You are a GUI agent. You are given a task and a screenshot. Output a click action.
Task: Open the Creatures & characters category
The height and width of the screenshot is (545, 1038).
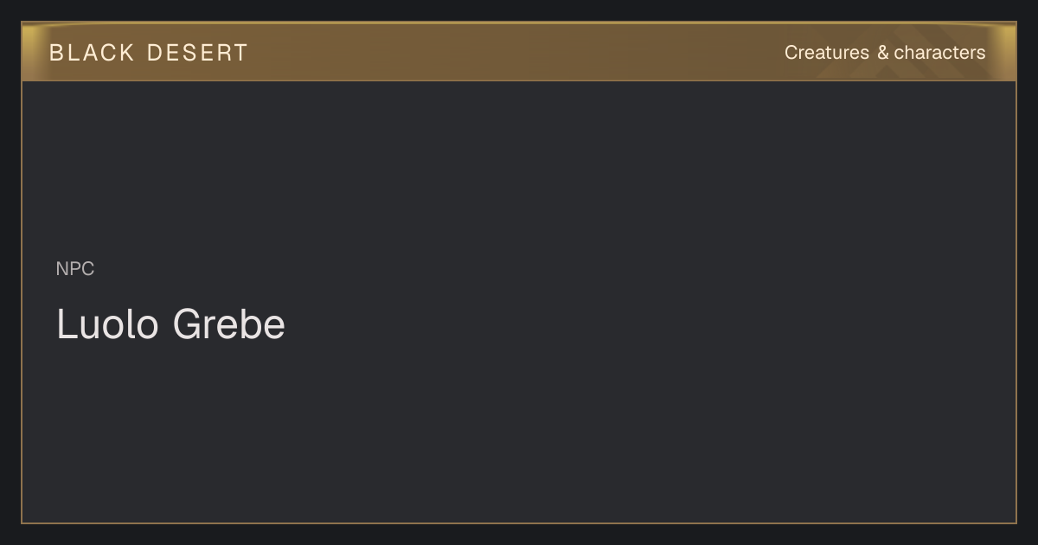point(885,53)
